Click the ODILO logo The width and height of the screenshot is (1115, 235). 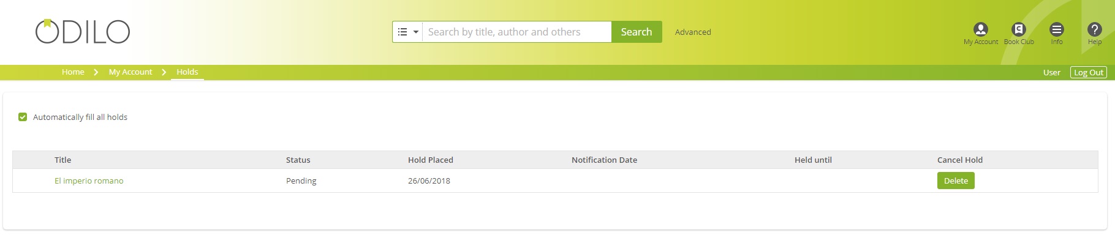coord(83,32)
